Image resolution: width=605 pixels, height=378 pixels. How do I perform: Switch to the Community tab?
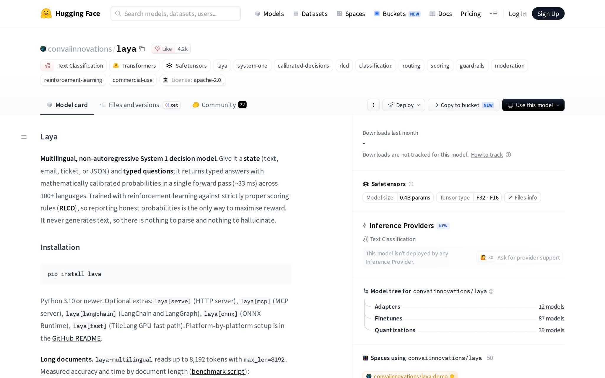click(219, 105)
